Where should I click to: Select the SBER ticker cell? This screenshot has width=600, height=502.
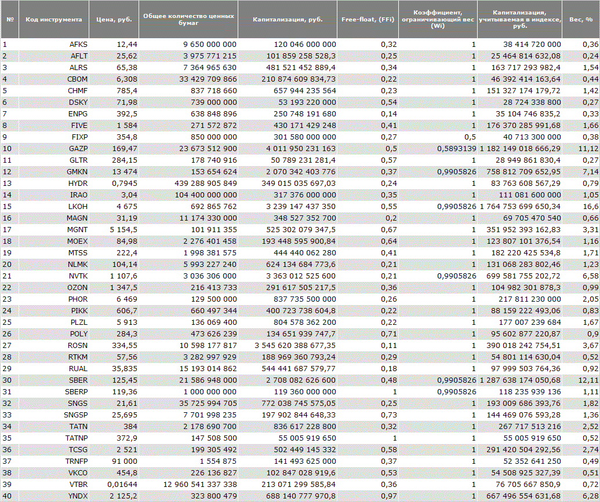pos(54,380)
